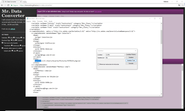185x111 pixels.
Task: Click the Localizar Próxima button
Action: 131,54
